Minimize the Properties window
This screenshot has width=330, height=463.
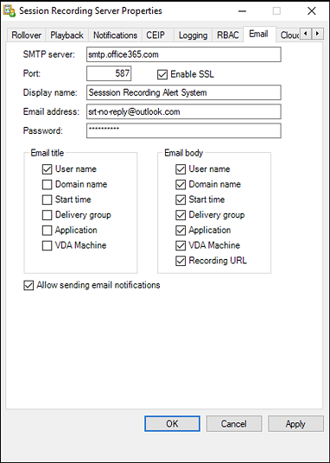point(242,11)
